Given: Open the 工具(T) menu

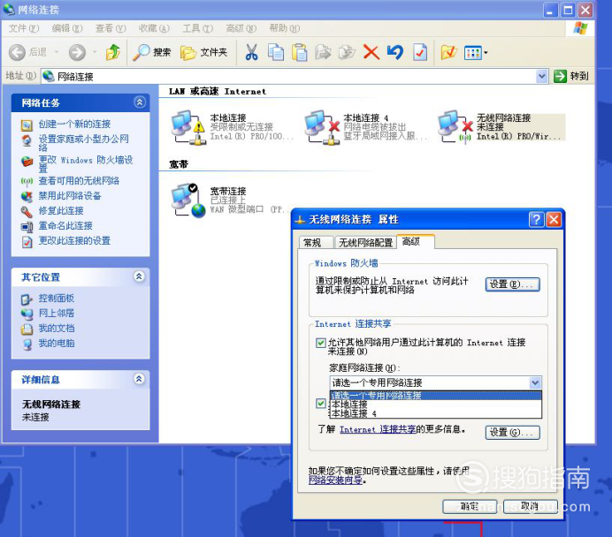Looking at the screenshot, I should [x=197, y=28].
